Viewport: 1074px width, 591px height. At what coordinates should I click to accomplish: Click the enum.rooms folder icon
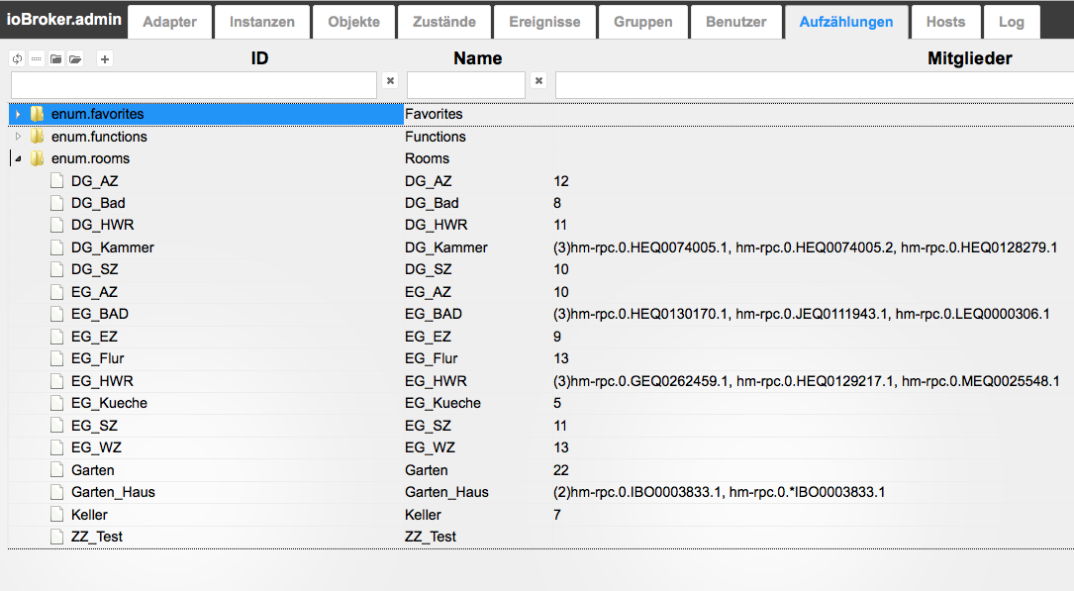[38, 159]
